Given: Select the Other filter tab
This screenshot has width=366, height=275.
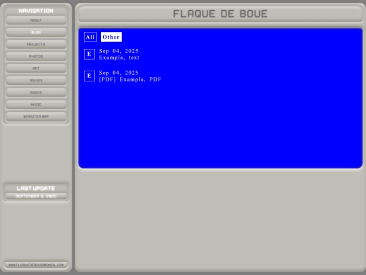Looking at the screenshot, I should click(111, 37).
